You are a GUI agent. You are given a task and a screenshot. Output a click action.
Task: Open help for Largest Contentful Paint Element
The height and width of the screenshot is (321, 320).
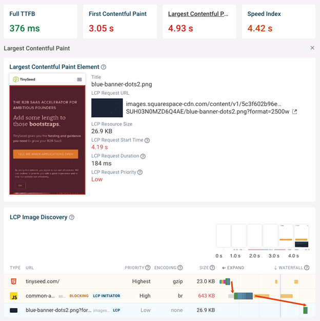coord(104,67)
